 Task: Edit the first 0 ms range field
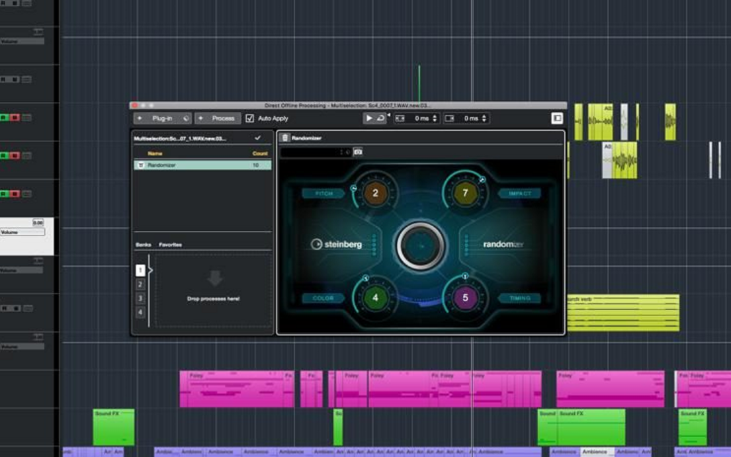click(421, 118)
